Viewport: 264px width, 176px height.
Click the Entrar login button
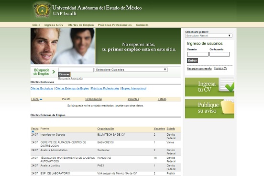(x=192, y=60)
